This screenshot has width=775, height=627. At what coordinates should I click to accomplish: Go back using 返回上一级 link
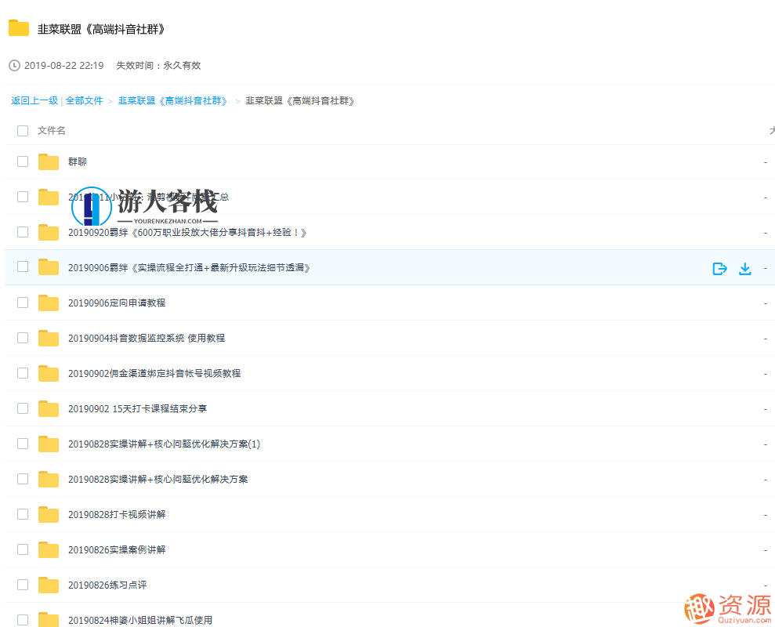tap(34, 100)
